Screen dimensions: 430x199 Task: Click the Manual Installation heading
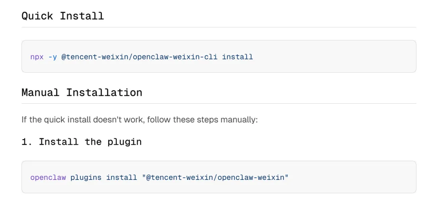click(x=82, y=93)
